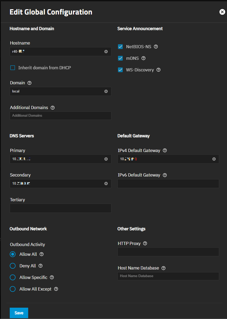The height and width of the screenshot is (319, 227).
Task: Close the Edit Global Configuration panel
Action: pos(222,12)
